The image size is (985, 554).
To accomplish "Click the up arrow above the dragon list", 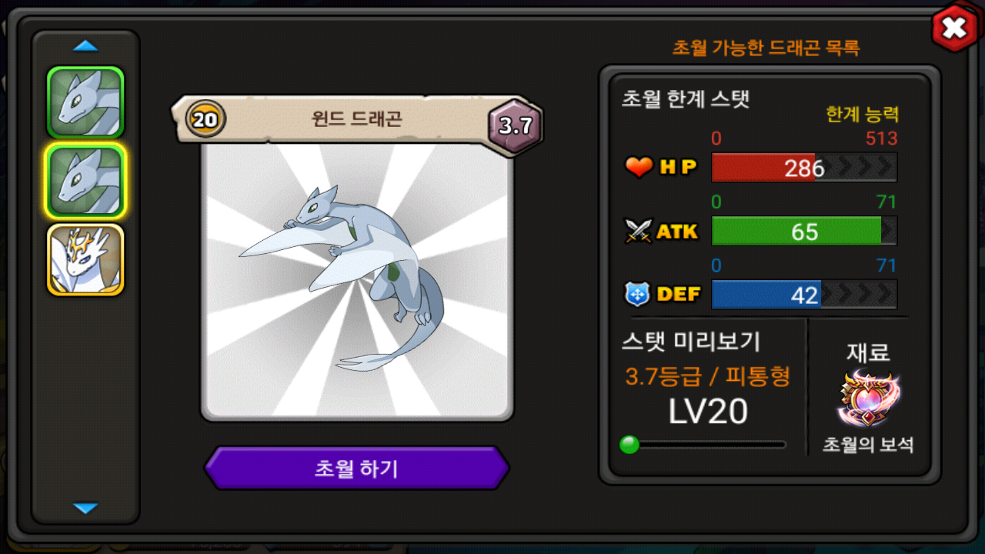I will [85, 46].
